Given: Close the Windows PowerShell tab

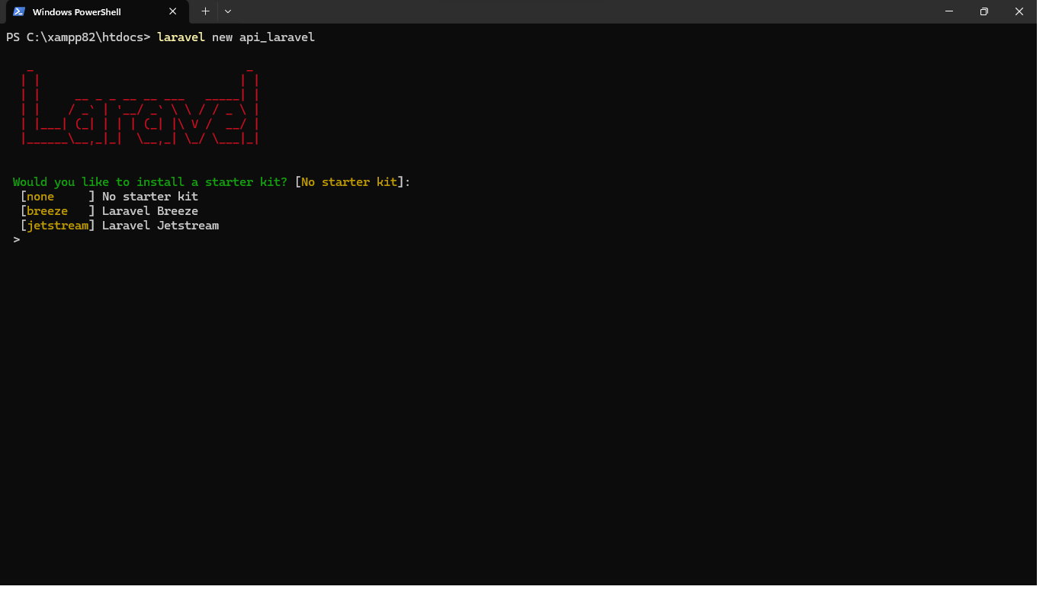Looking at the screenshot, I should coord(173,11).
